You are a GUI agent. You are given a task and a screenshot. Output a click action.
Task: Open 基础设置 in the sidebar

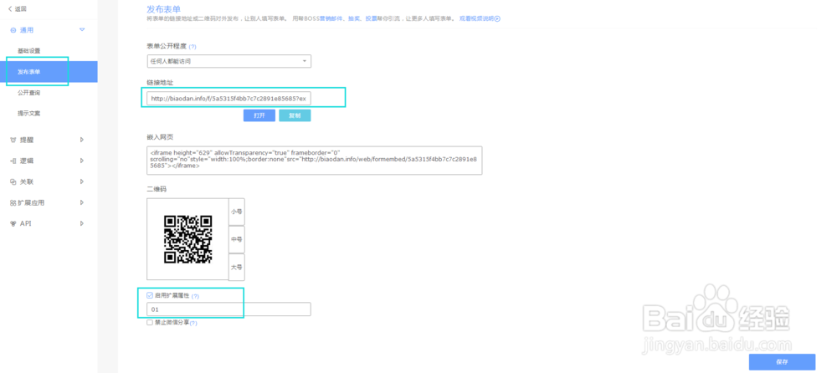click(x=28, y=51)
